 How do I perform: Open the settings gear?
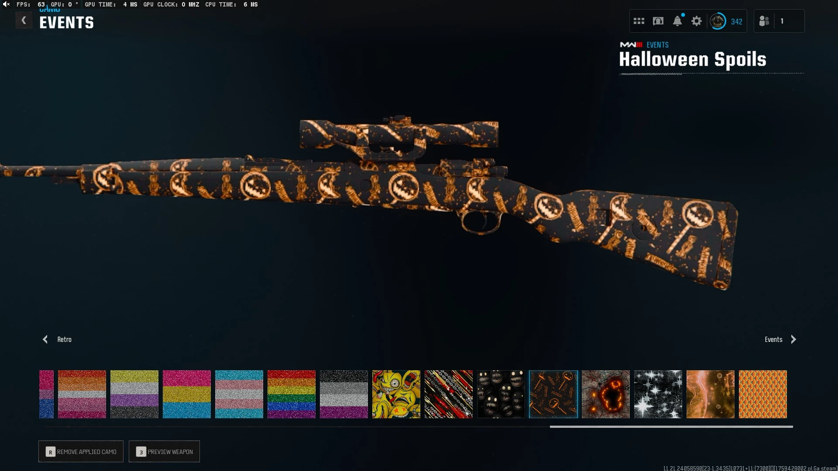[x=697, y=21]
